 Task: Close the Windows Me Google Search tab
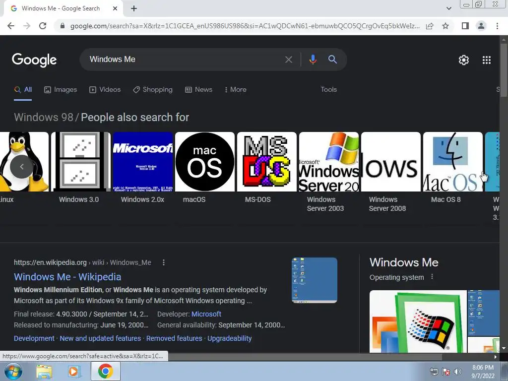pyautogui.click(x=115, y=9)
